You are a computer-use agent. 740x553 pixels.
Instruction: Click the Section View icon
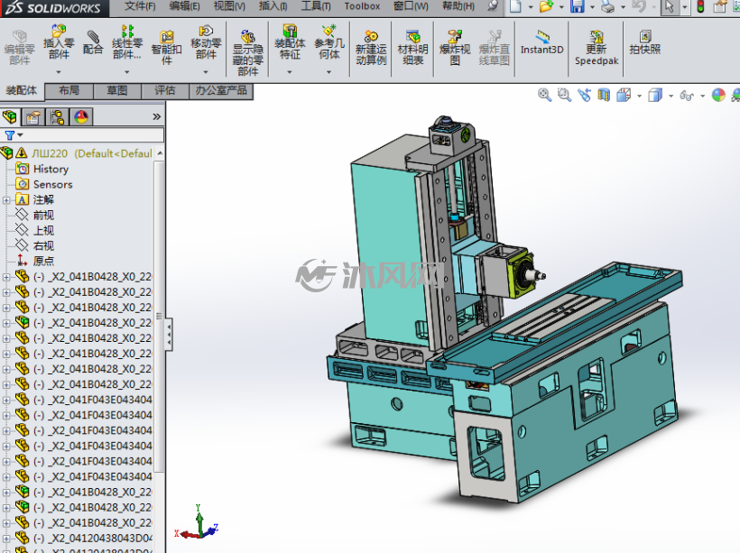(x=604, y=95)
